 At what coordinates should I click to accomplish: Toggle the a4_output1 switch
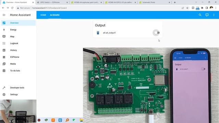(157, 33)
